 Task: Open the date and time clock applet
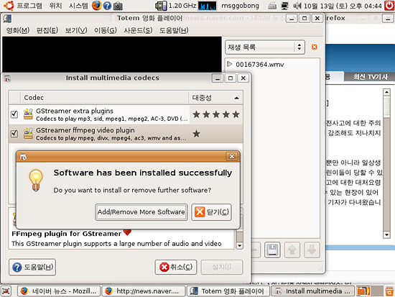tap(343, 6)
